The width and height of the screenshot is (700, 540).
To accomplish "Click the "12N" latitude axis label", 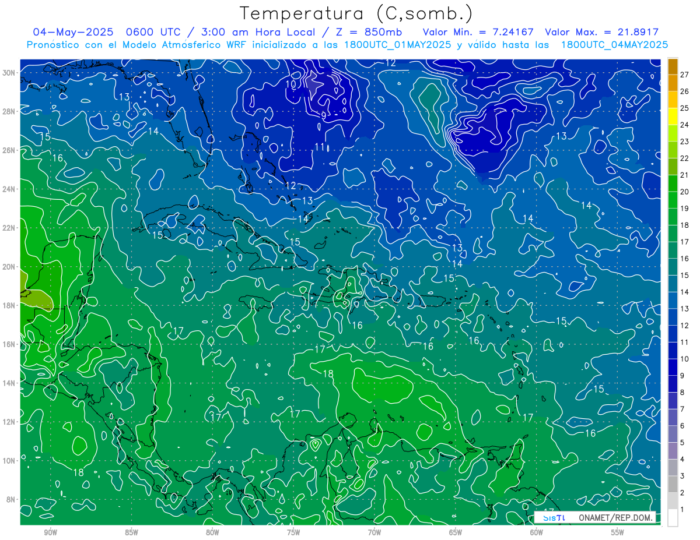I will [9, 422].
